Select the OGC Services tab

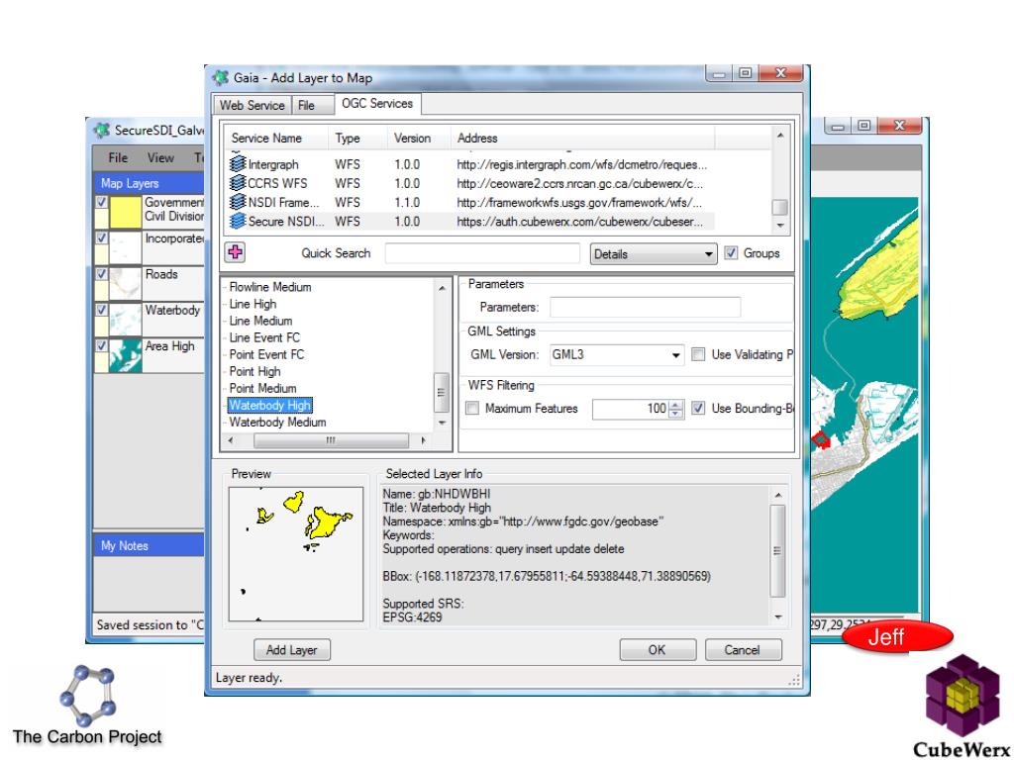(x=377, y=103)
